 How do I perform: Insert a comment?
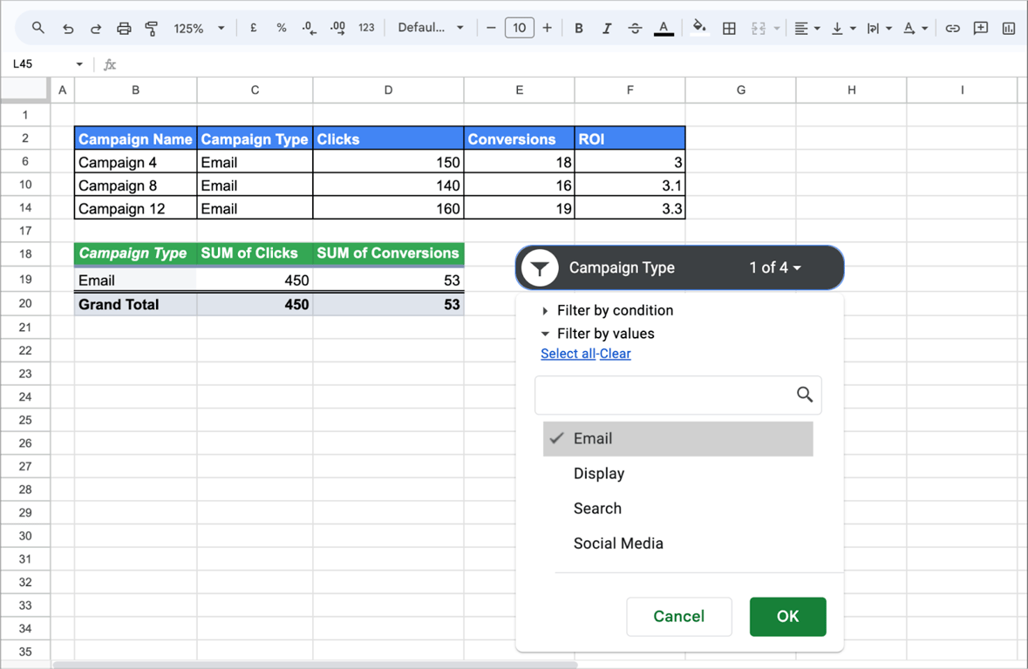981,28
